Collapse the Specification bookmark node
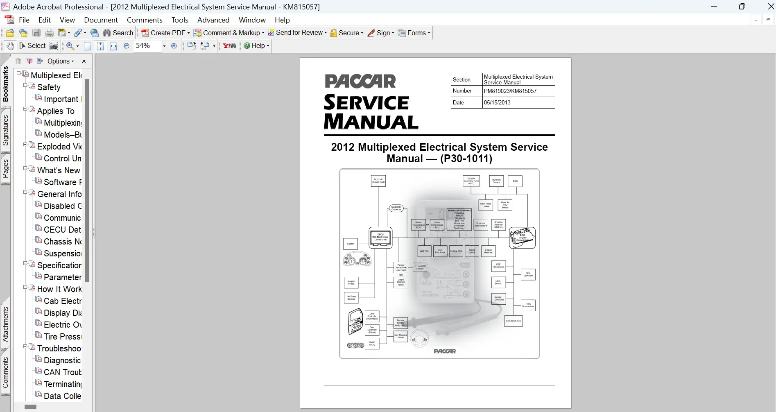 tap(25, 264)
